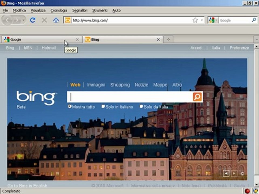Go back with the back arrow button
This screenshot has width=259, height=194.
7,20
